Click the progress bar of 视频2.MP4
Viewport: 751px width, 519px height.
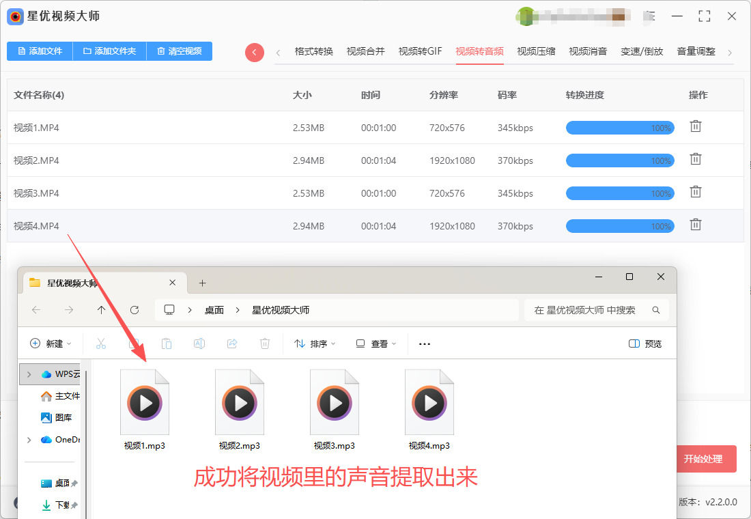pyautogui.click(x=620, y=160)
